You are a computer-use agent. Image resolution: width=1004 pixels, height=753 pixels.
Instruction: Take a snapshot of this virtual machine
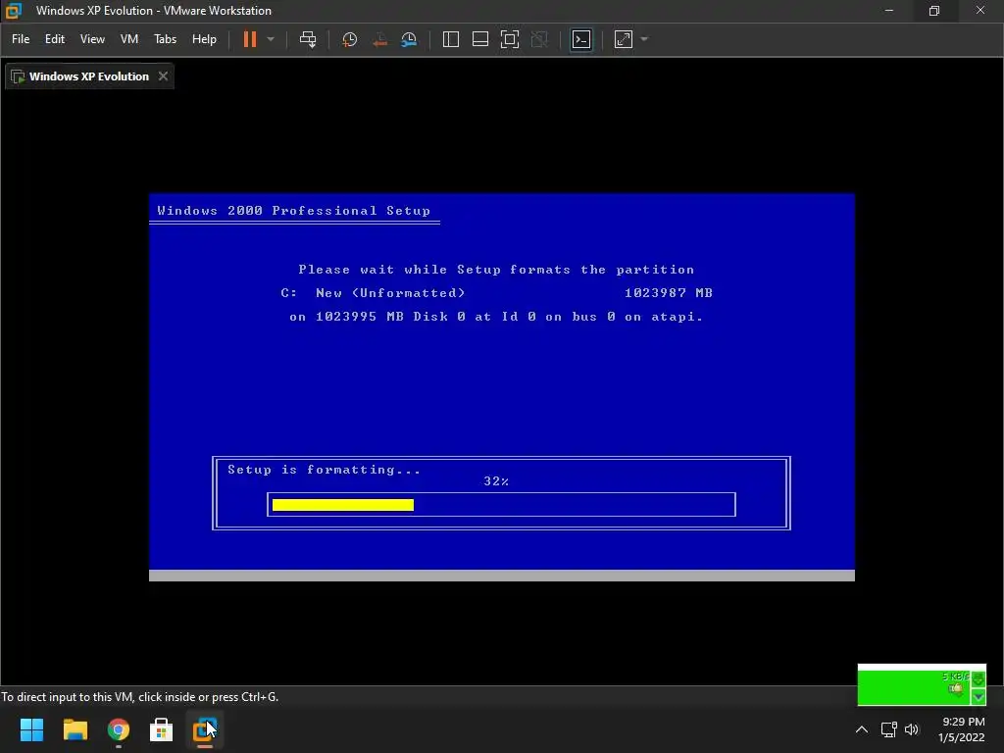coord(350,39)
